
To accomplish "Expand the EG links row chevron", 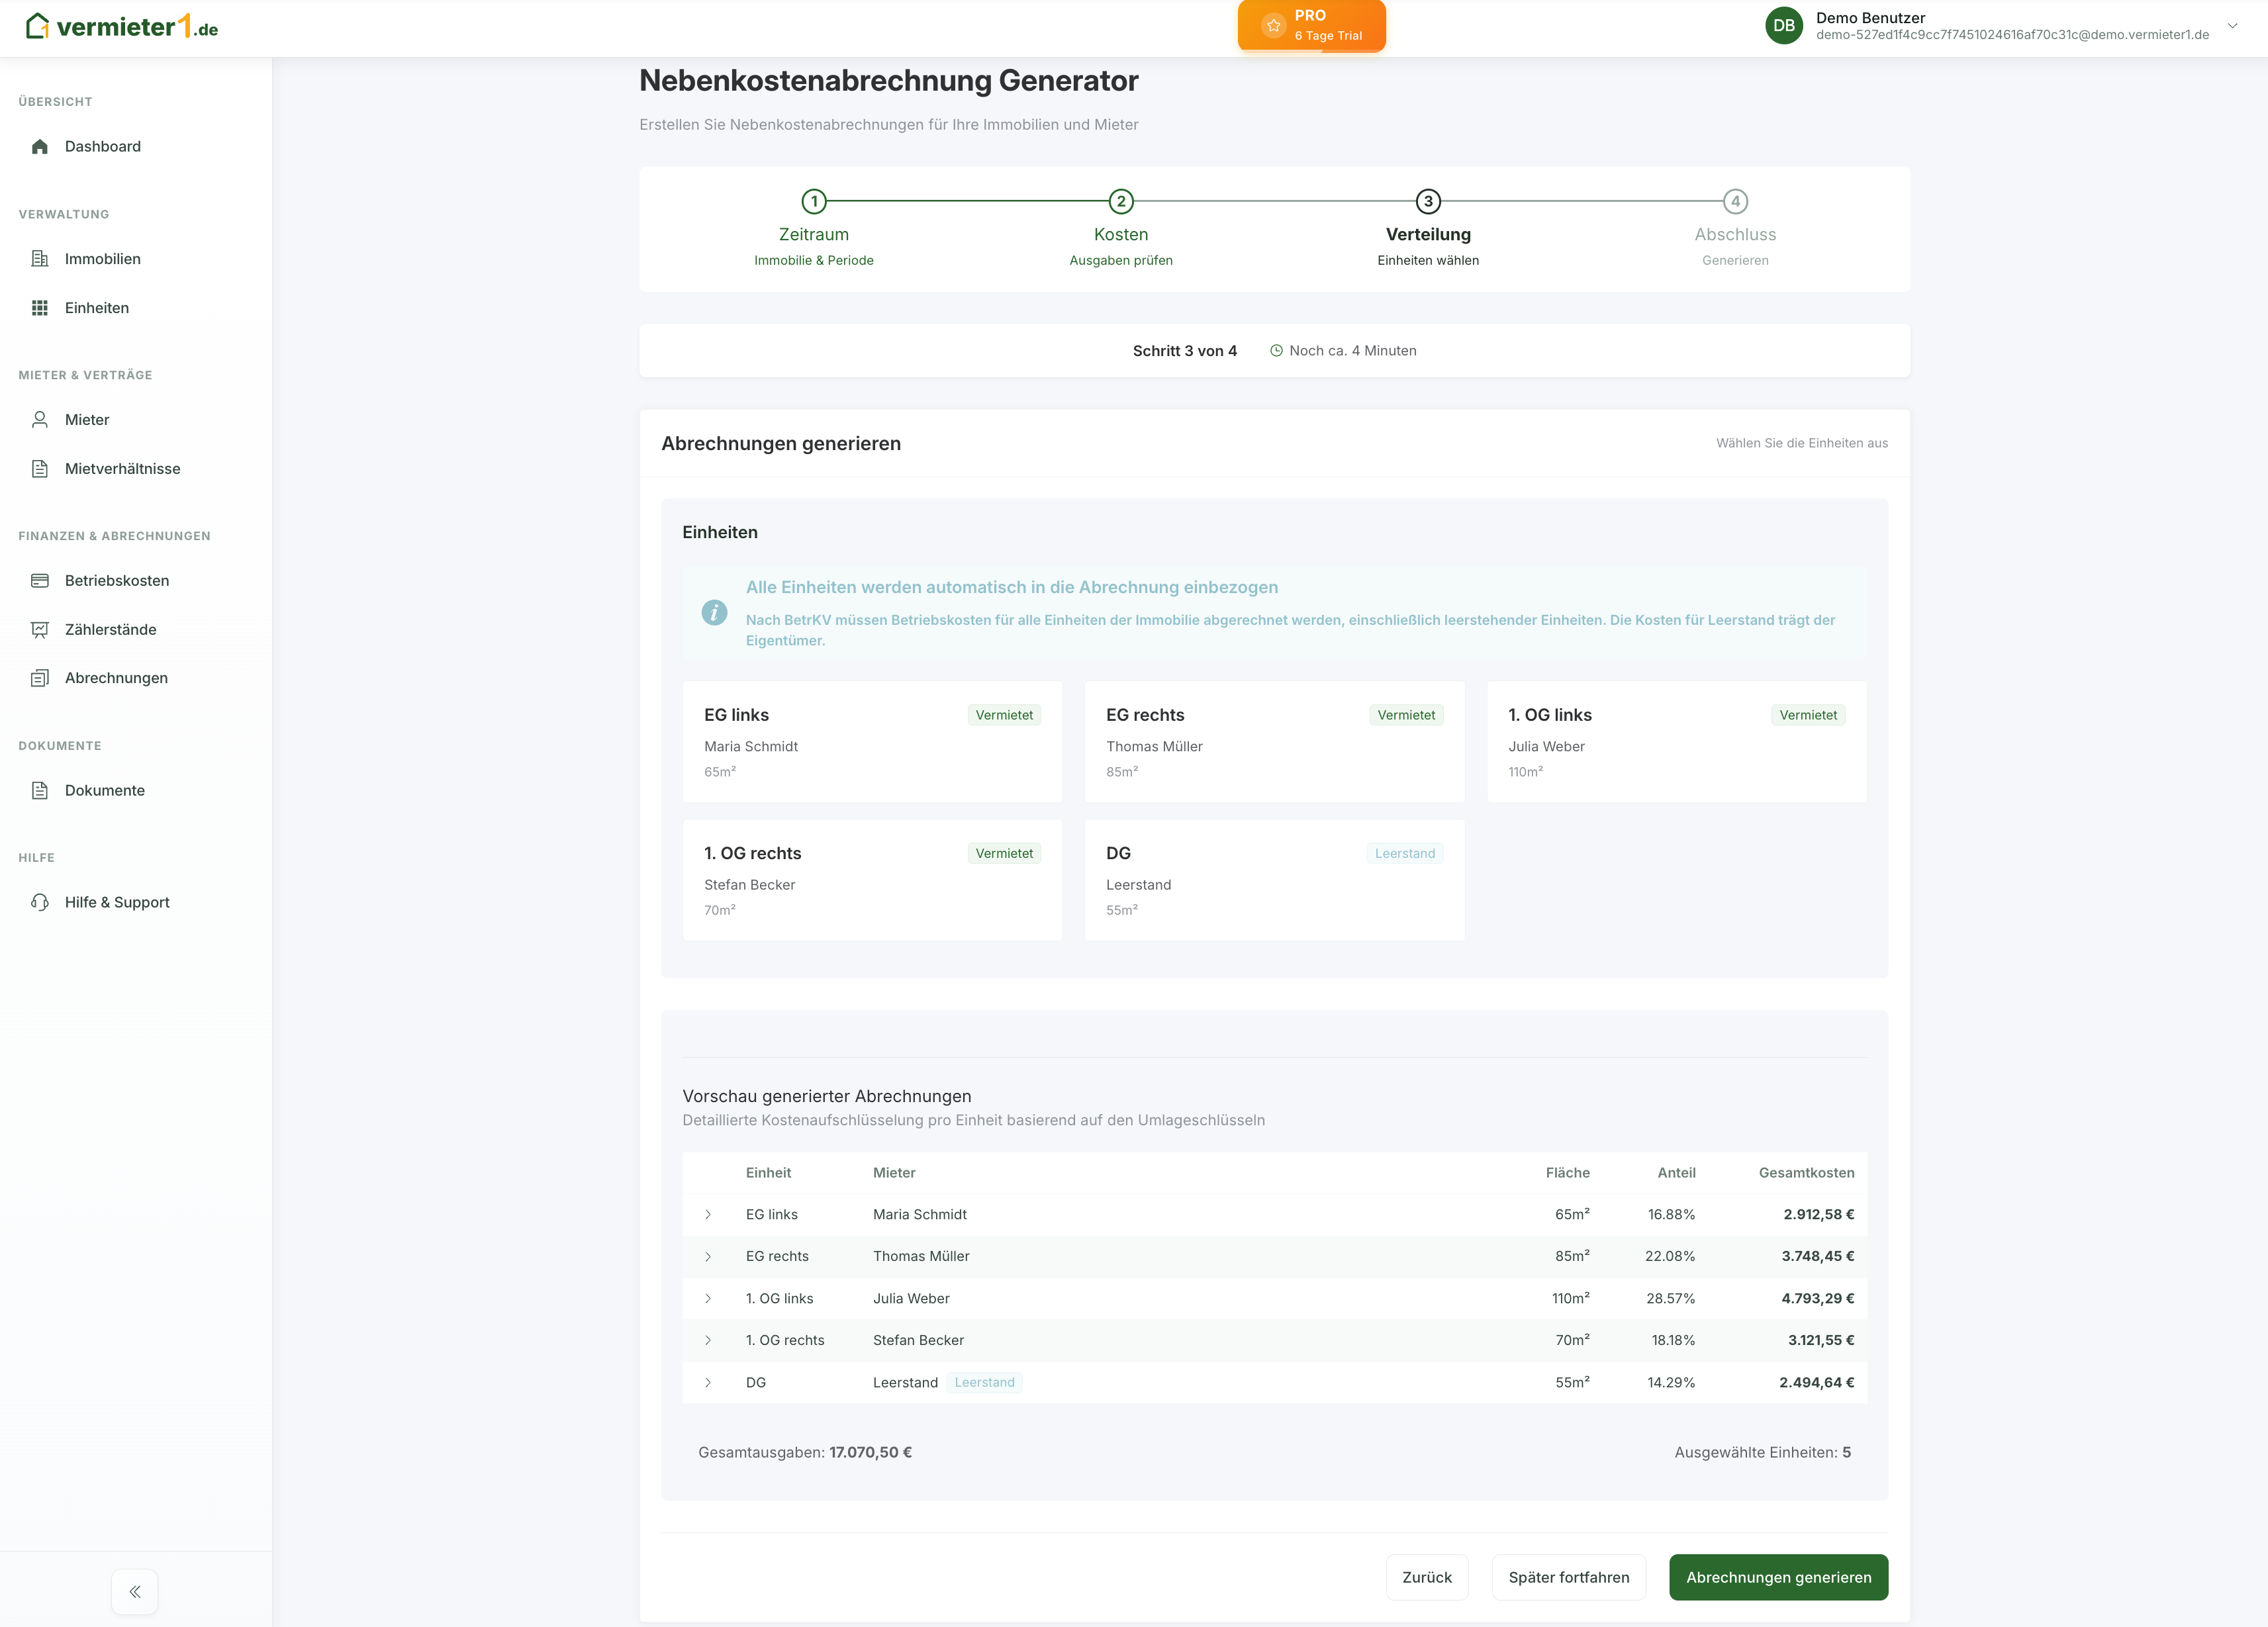I will (708, 1214).
